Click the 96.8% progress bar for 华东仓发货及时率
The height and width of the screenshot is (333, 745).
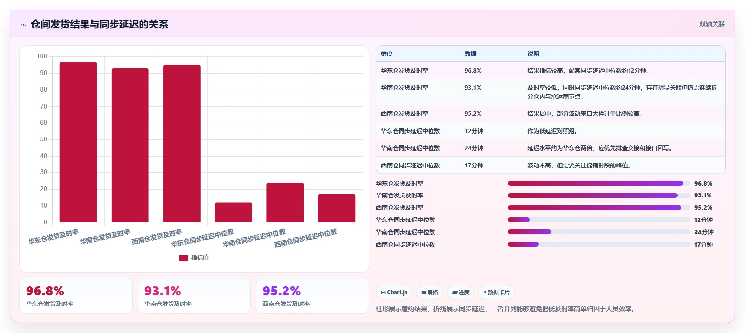click(599, 183)
